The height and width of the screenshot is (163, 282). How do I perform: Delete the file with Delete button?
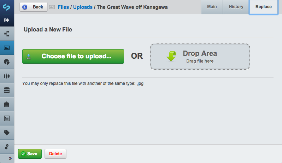tap(55, 154)
